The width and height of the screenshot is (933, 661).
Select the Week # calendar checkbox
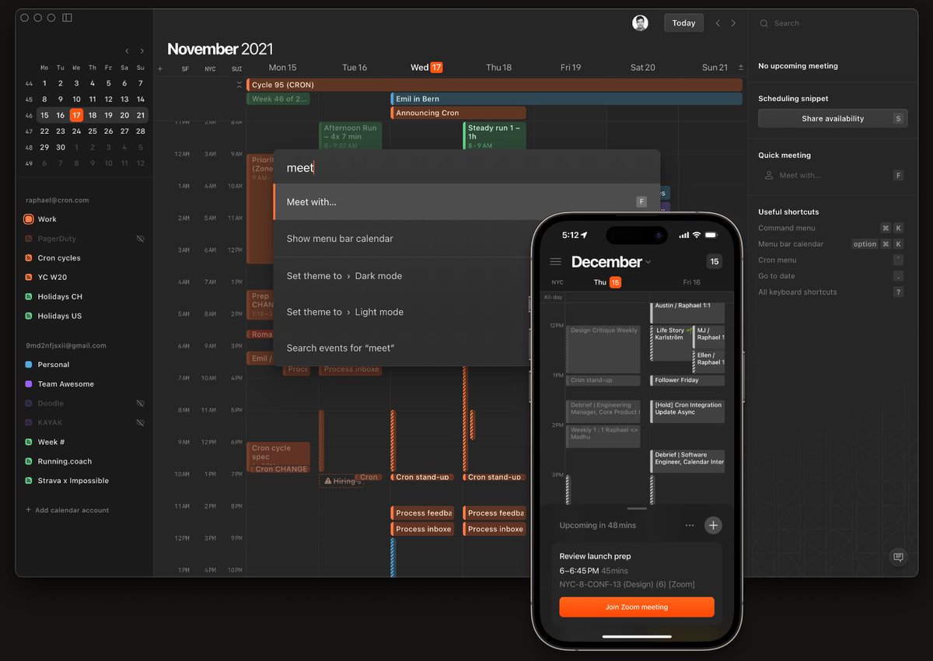coord(29,442)
